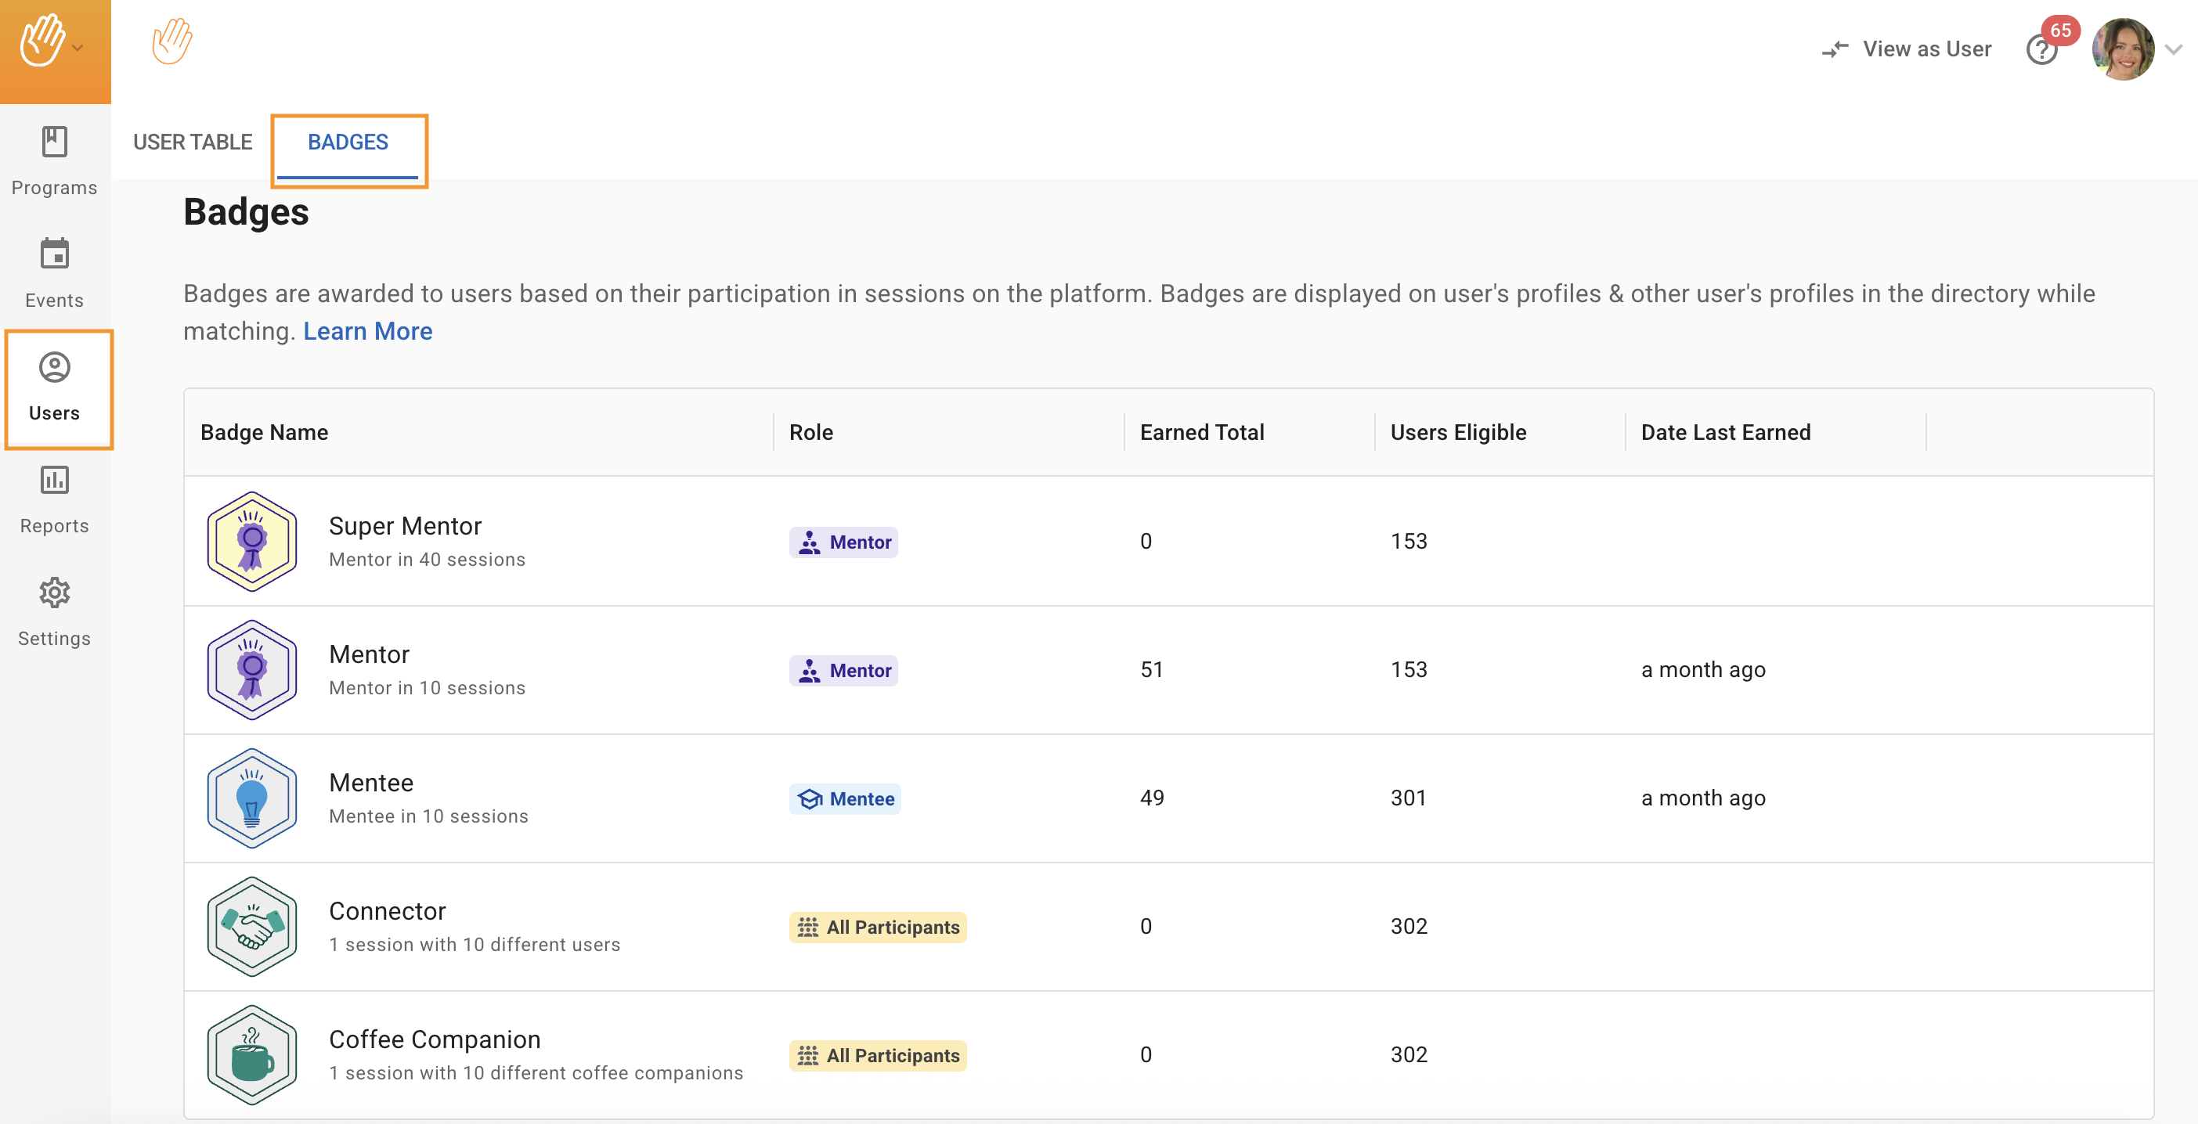The height and width of the screenshot is (1124, 2198).
Task: Select the Badges tab
Action: coord(348,142)
